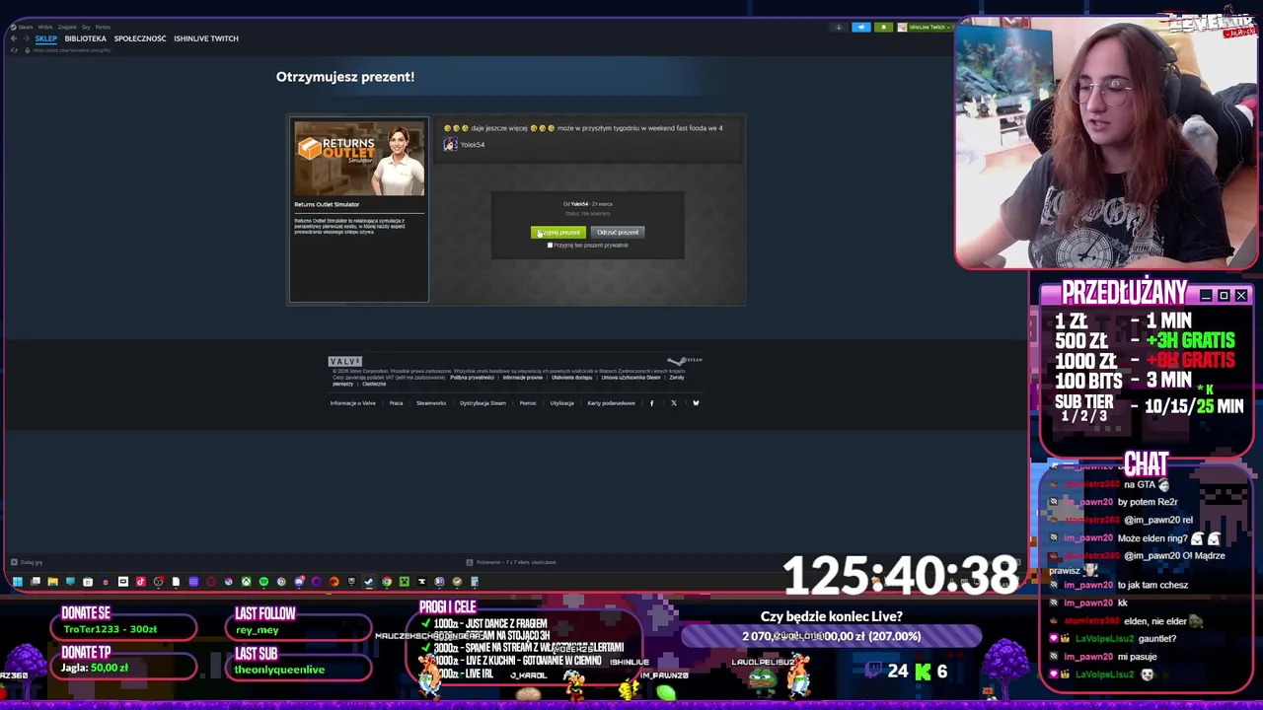The height and width of the screenshot is (710, 1263).
Task: Go back with the Steam back arrow
Action: coord(14,38)
